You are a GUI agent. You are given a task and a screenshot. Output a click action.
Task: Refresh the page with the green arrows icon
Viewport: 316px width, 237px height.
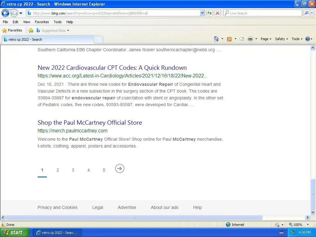[x=210, y=13]
